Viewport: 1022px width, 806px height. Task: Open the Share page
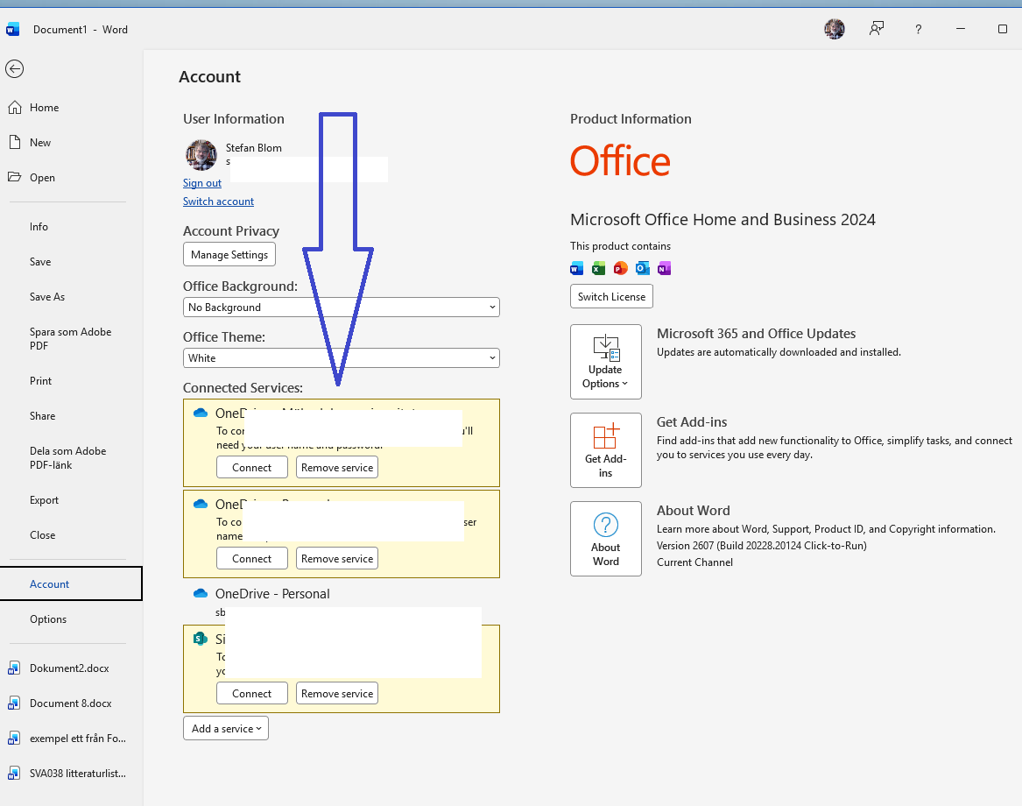pyautogui.click(x=42, y=416)
